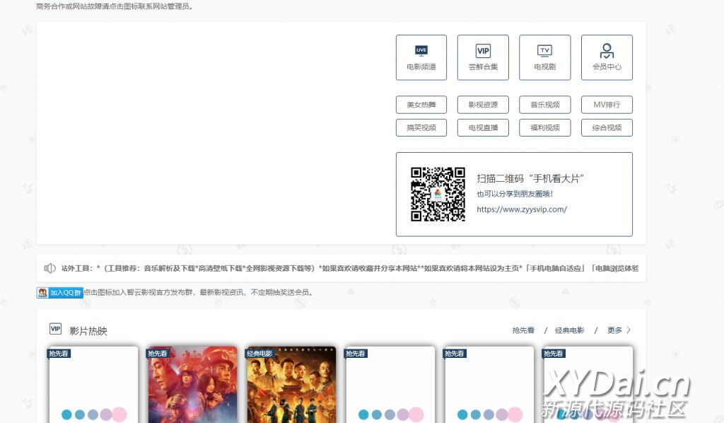
Task: Click the 扫描二维码 "手机看大片" text
Action: [530, 179]
